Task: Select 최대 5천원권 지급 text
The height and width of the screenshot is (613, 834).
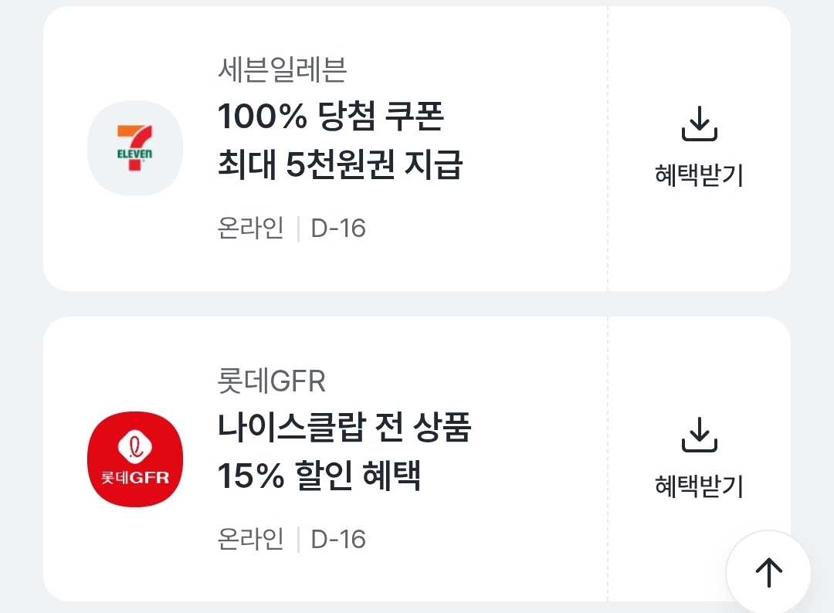Action: [x=340, y=165]
